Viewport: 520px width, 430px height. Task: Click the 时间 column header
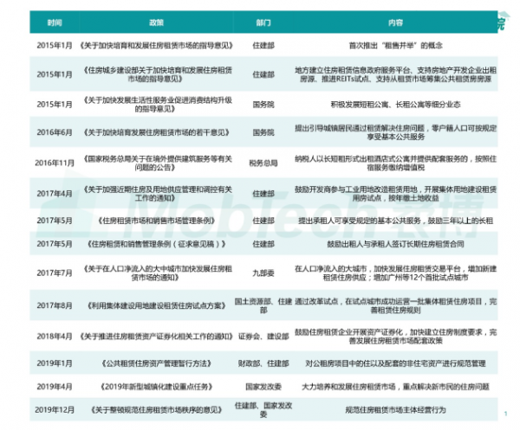(55, 22)
